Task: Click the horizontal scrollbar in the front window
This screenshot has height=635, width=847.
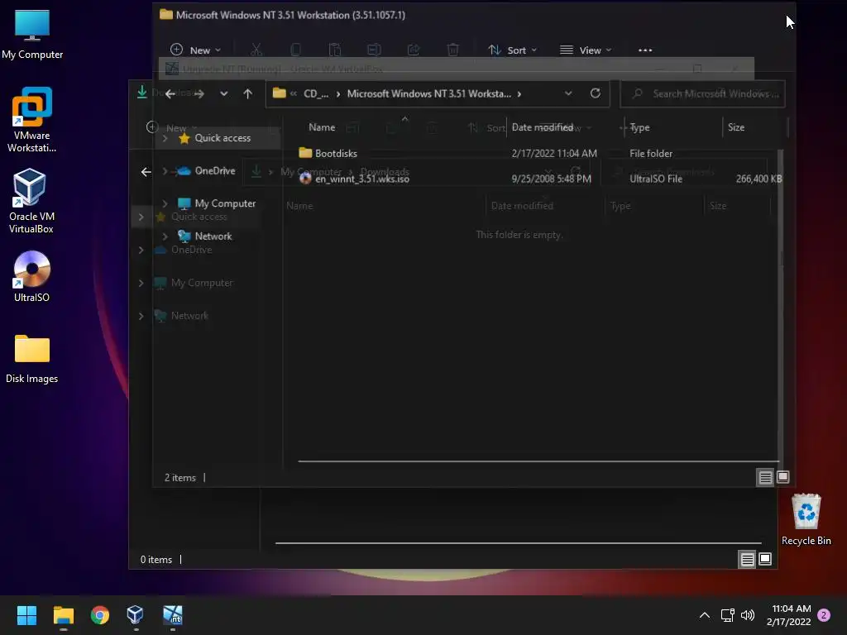Action: coord(538,461)
